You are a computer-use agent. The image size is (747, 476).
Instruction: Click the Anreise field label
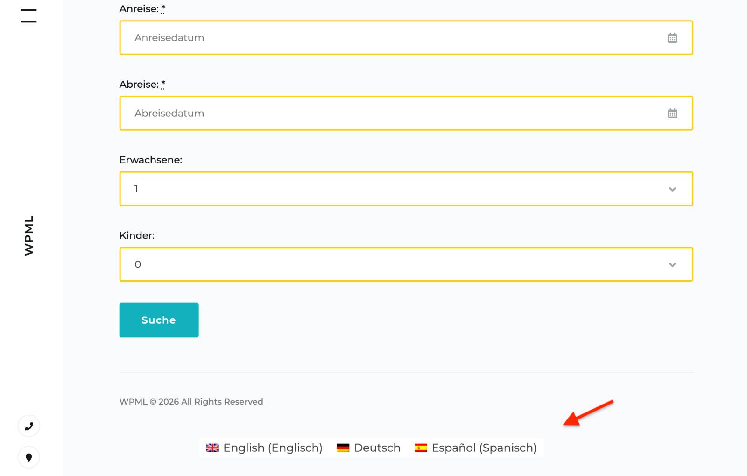[139, 9]
